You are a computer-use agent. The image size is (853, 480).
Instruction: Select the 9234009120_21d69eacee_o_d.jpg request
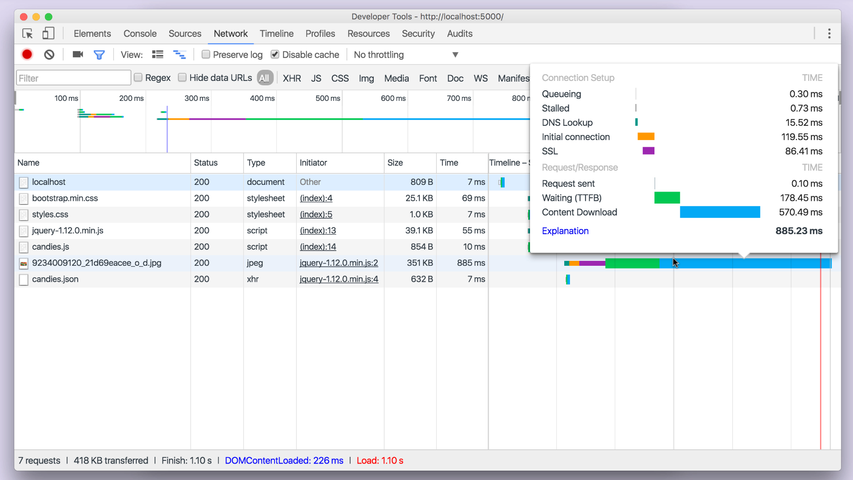[96, 263]
